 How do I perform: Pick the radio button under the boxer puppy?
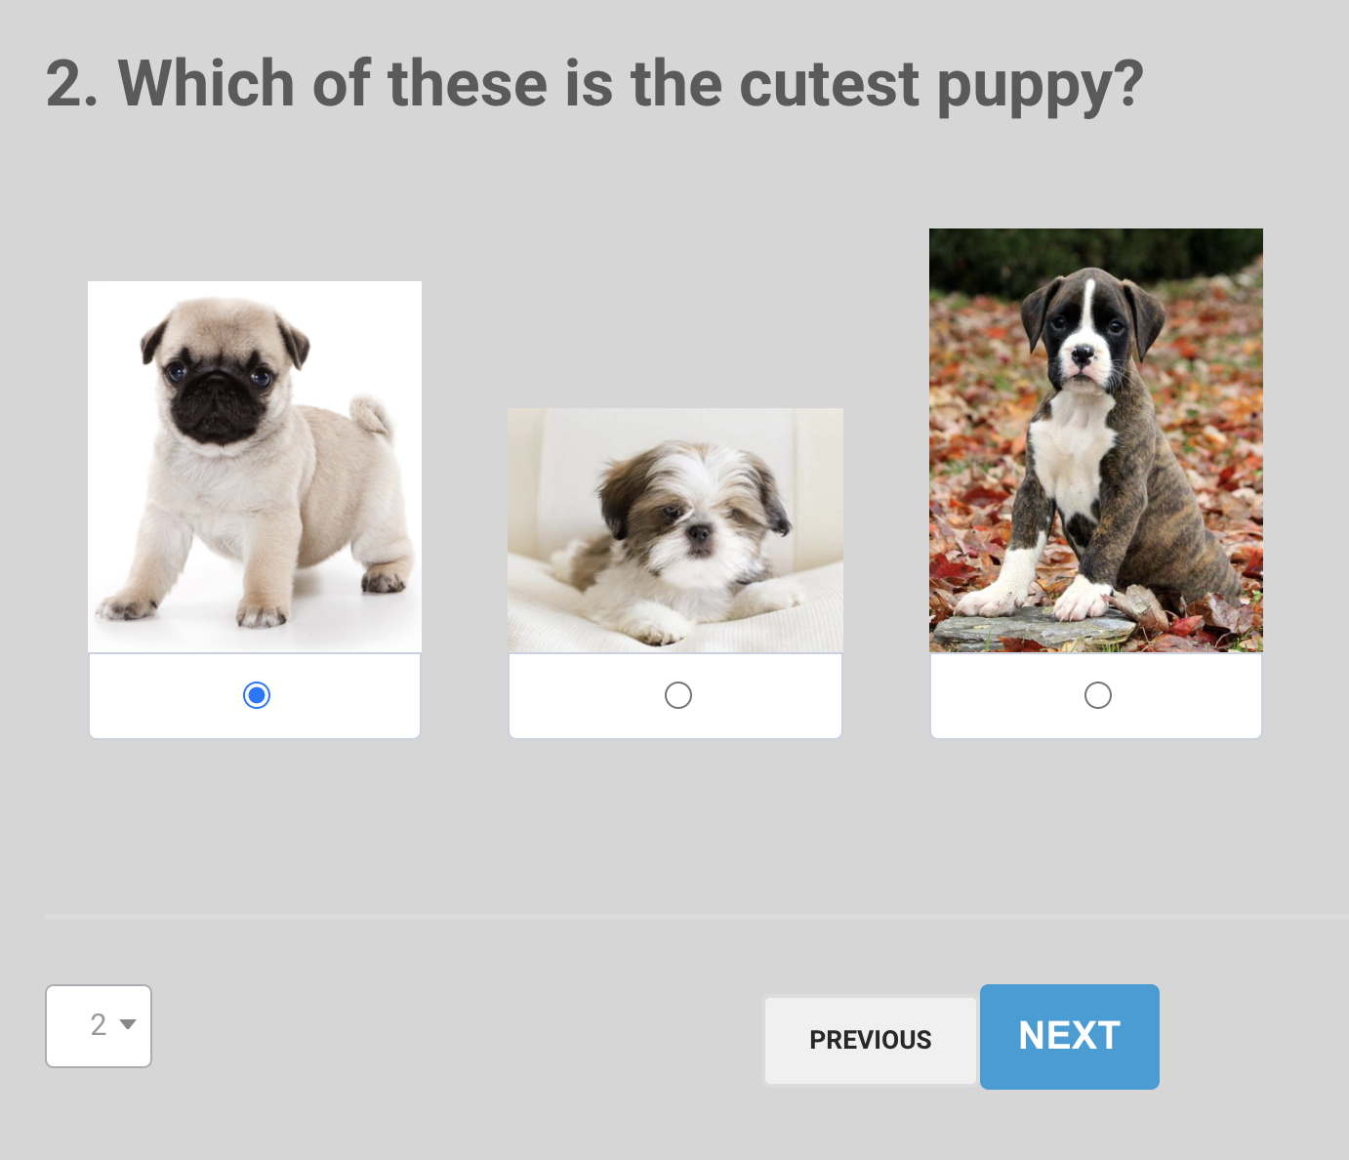coord(1098,695)
